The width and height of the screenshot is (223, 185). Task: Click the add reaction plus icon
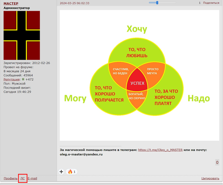(61, 172)
